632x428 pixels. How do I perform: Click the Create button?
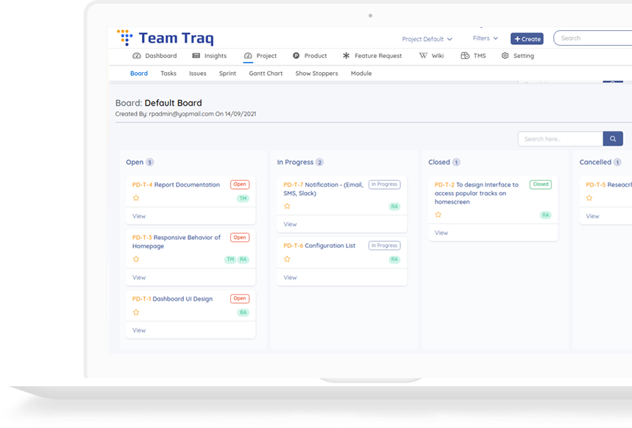tap(528, 39)
